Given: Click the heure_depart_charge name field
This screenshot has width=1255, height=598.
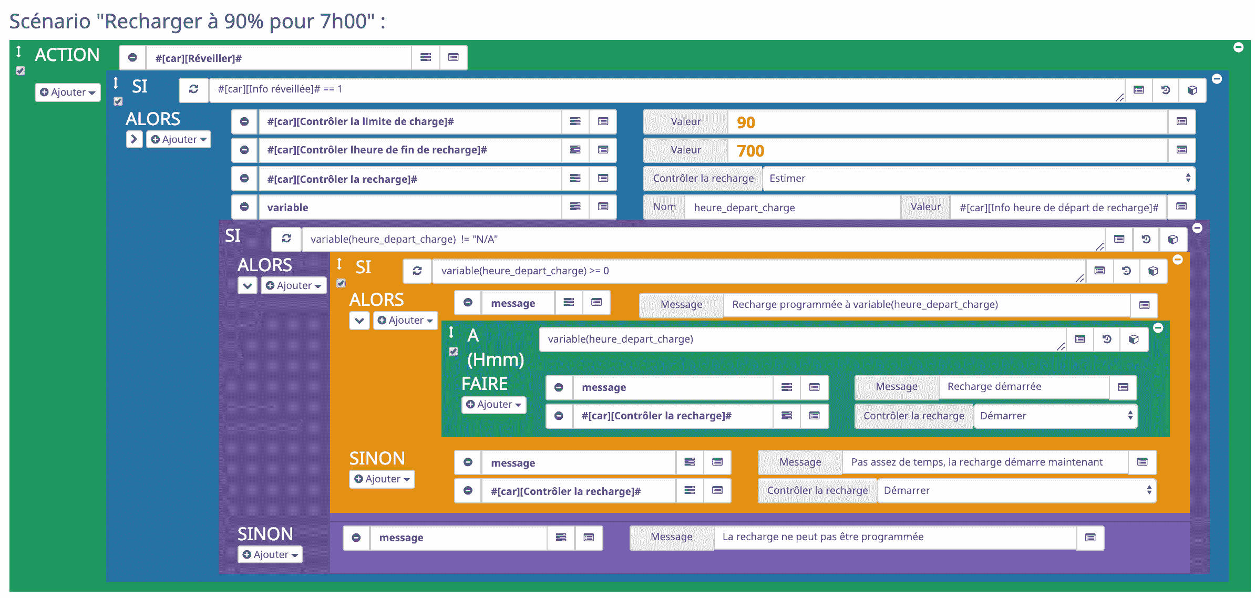Looking at the screenshot, I should pos(793,207).
